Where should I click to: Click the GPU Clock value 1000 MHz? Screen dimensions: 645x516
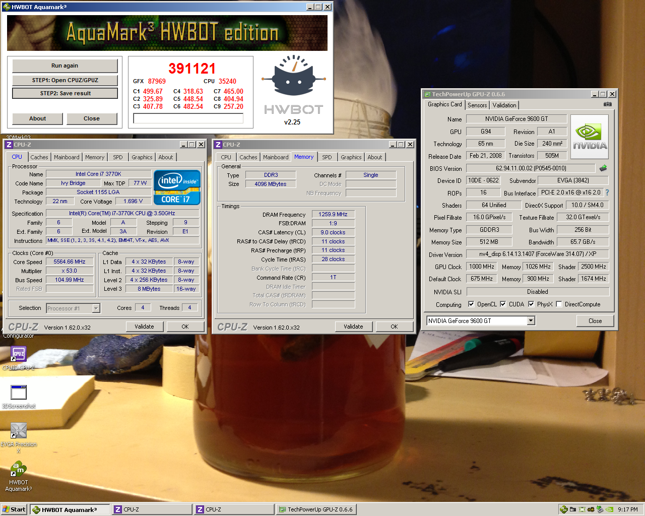[x=482, y=267]
